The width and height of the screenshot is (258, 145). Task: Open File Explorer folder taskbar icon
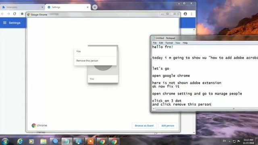pyautogui.click(x=44, y=141)
